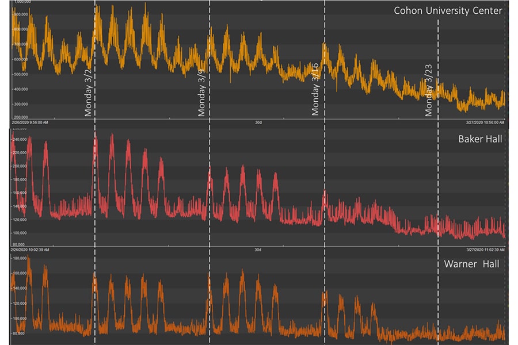Click 100,000 on the Warner Hall axis
The height and width of the screenshot is (345, 518).
click(x=20, y=318)
